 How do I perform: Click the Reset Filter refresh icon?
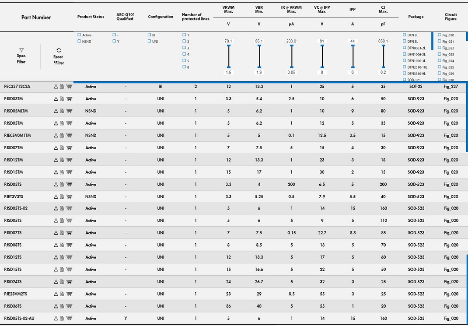pyautogui.click(x=59, y=51)
